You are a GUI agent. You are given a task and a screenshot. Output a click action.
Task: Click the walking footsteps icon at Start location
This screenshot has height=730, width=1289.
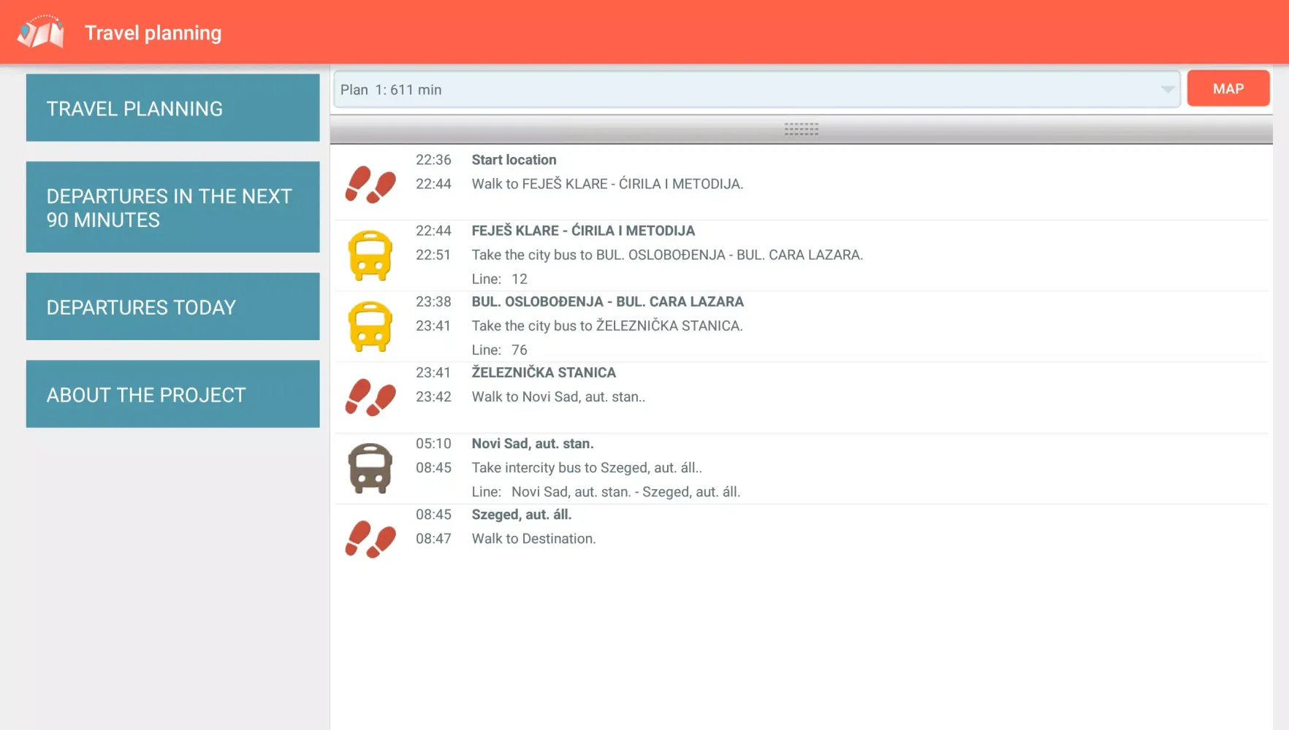coord(370,184)
